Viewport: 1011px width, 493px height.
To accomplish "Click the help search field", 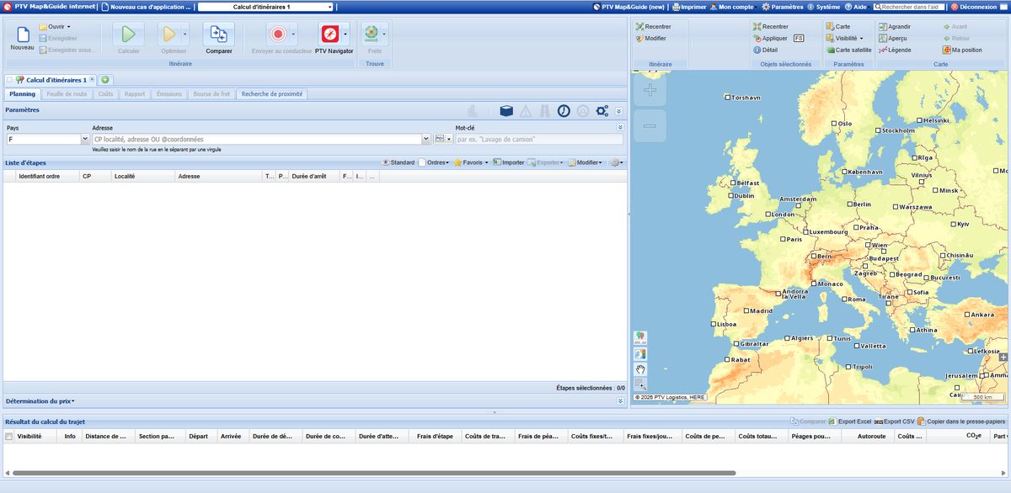I will click(x=909, y=7).
